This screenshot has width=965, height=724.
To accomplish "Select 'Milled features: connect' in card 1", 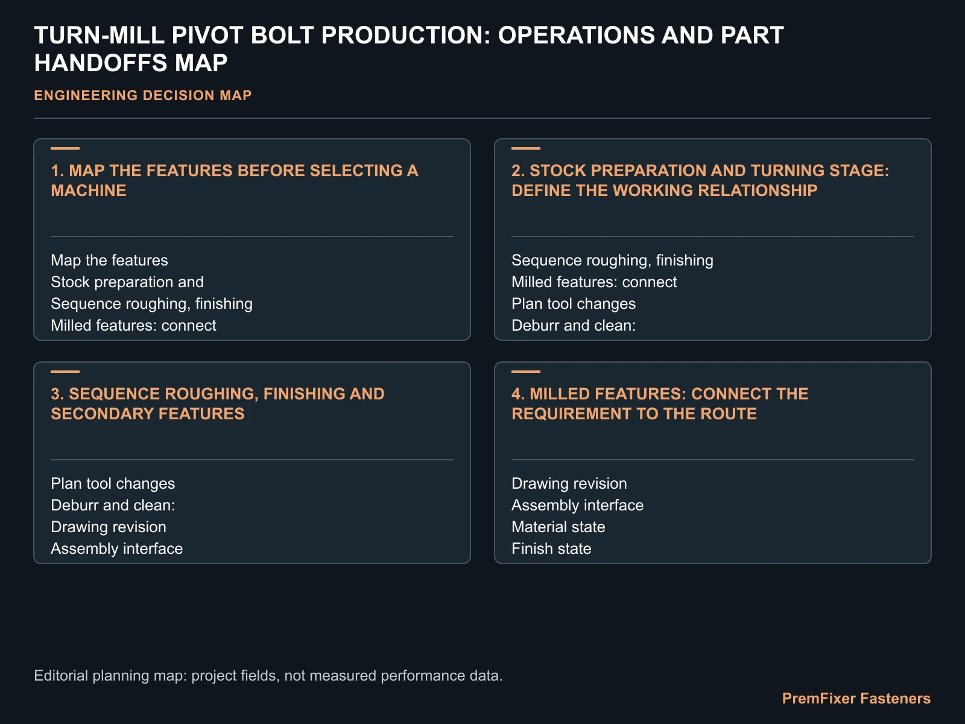I will [133, 325].
